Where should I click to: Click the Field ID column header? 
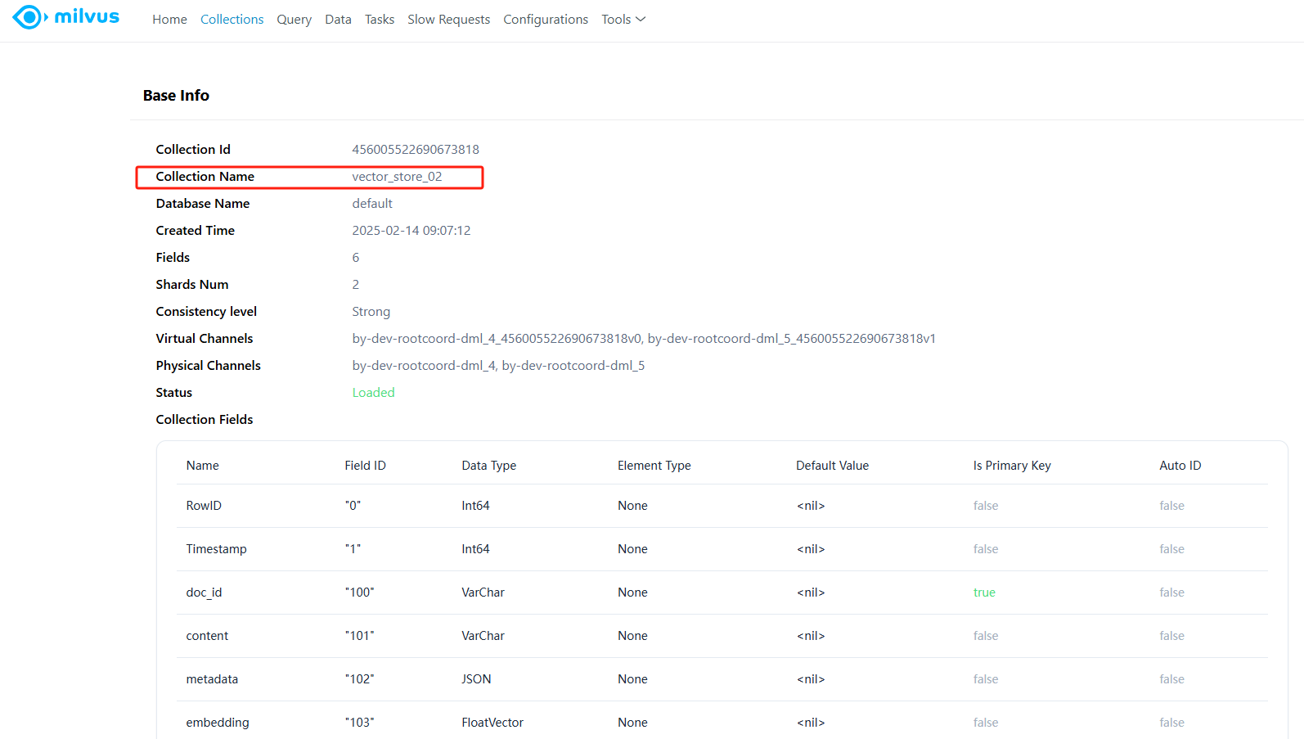(x=365, y=466)
